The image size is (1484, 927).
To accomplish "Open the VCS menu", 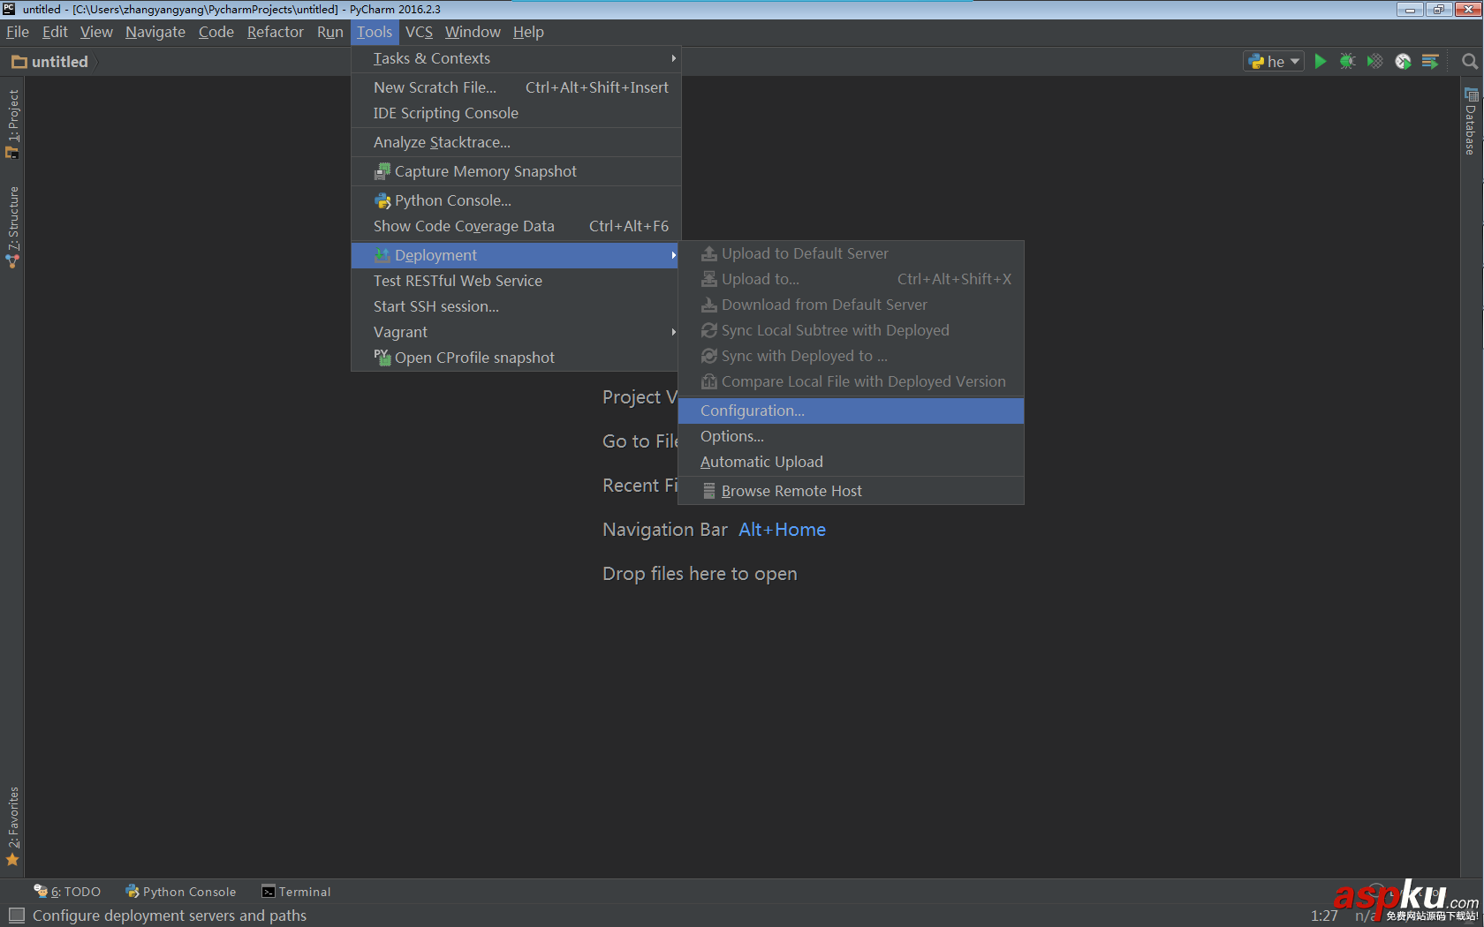I will pyautogui.click(x=419, y=32).
